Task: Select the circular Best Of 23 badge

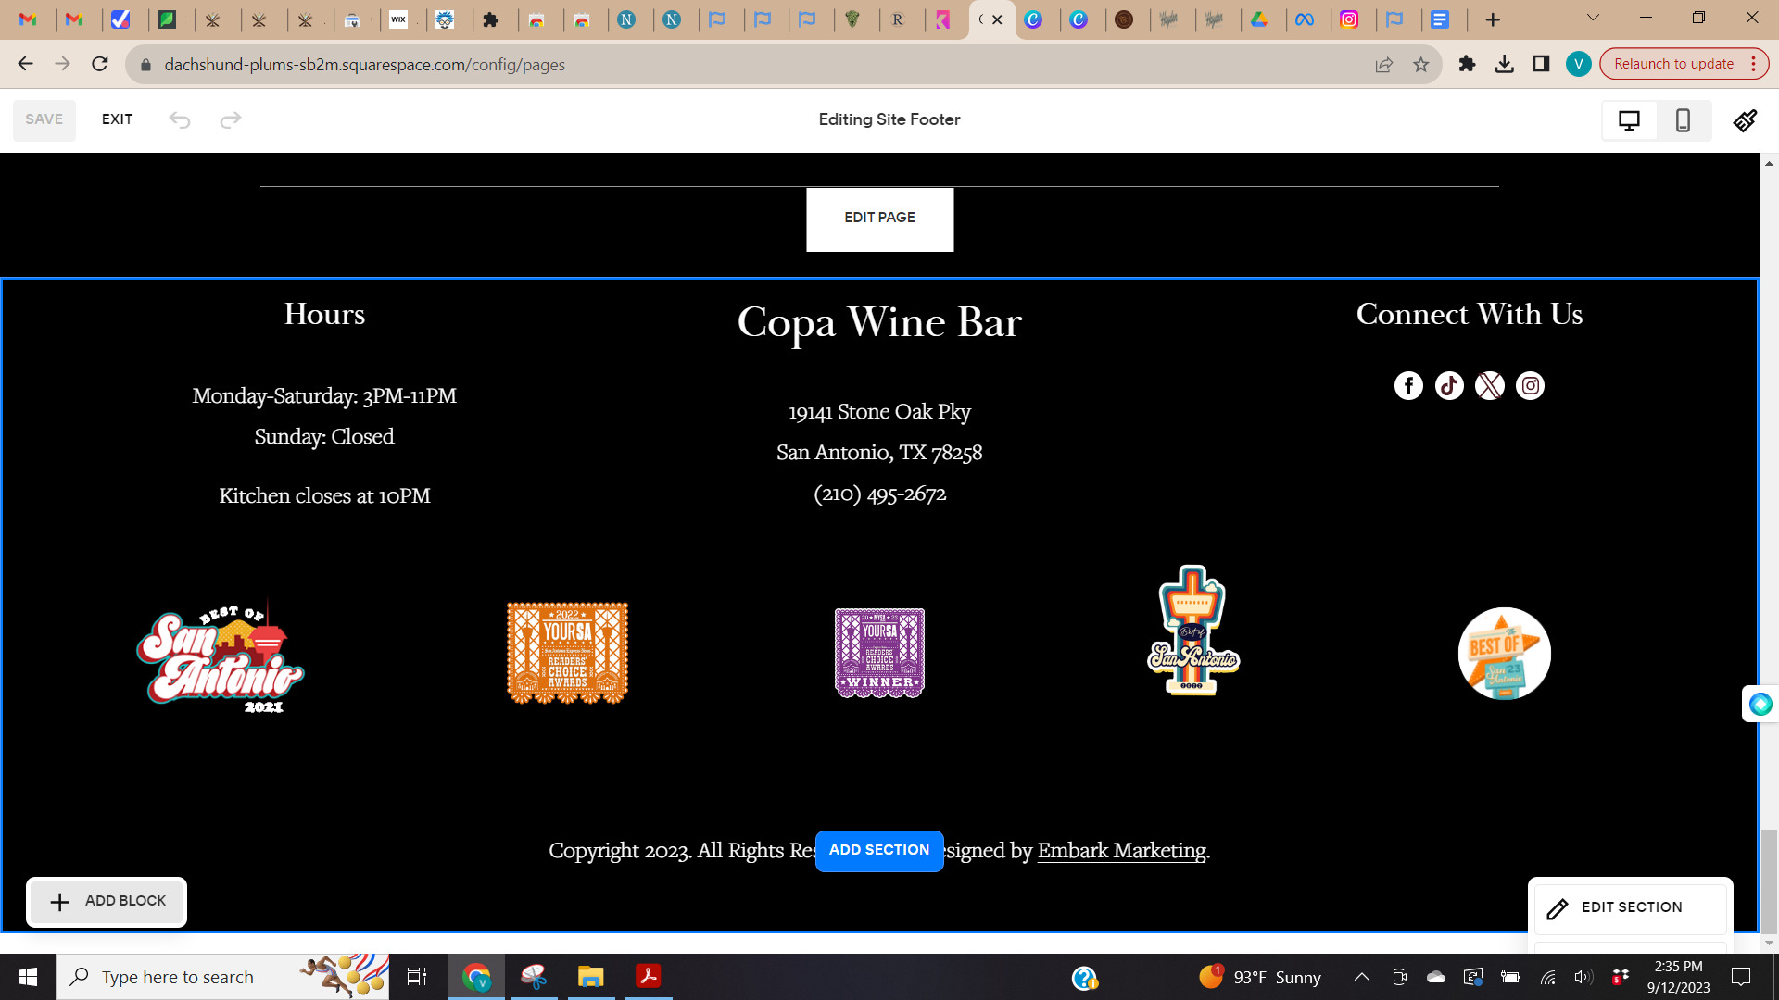Action: pyautogui.click(x=1504, y=654)
